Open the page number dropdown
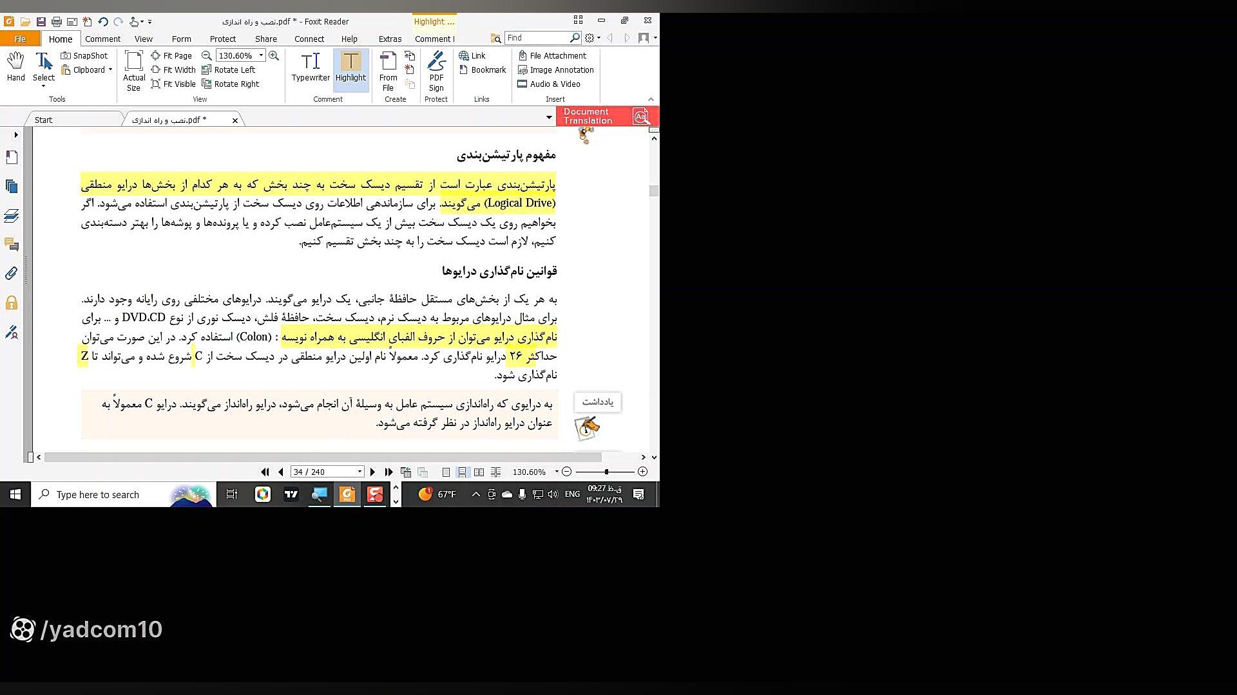The height and width of the screenshot is (695, 1237). point(360,472)
